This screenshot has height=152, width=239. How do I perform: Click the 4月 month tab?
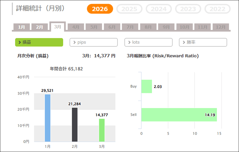click(x=76, y=27)
